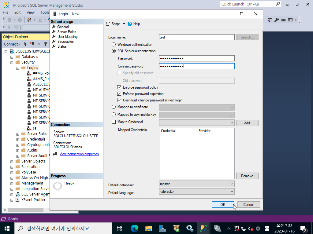Screen dimensions: 313x234
Task: Click Navigate Backward toolbar arrow
Action: pyautogui.click(x=9, y=20)
